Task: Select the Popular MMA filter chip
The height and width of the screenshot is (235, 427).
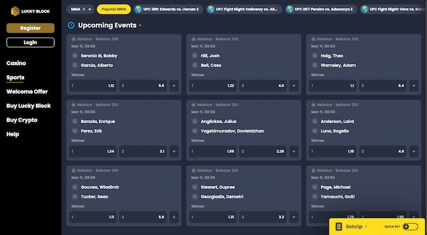Action: [x=114, y=9]
